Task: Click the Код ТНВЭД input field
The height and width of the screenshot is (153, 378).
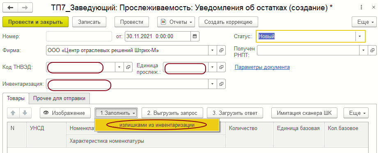Action: click(81, 67)
